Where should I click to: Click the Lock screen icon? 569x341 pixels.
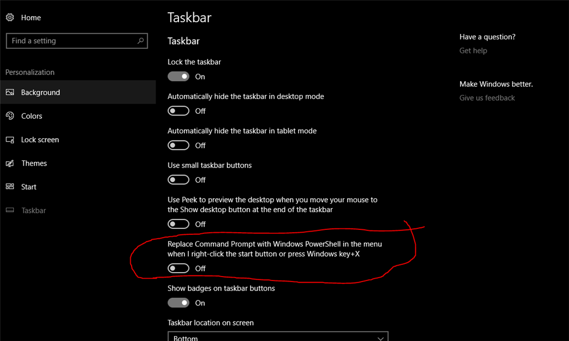coord(10,139)
